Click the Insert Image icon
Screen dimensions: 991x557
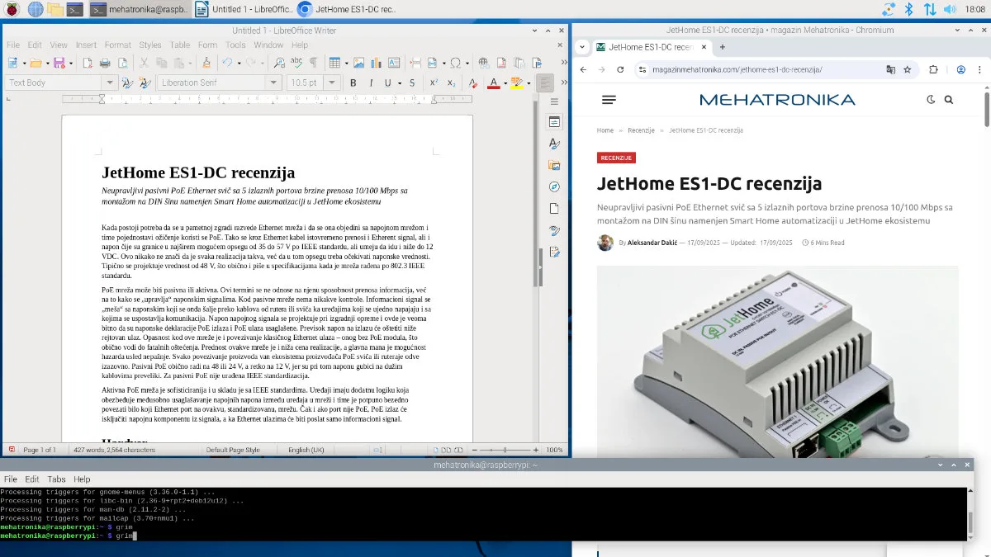click(358, 63)
